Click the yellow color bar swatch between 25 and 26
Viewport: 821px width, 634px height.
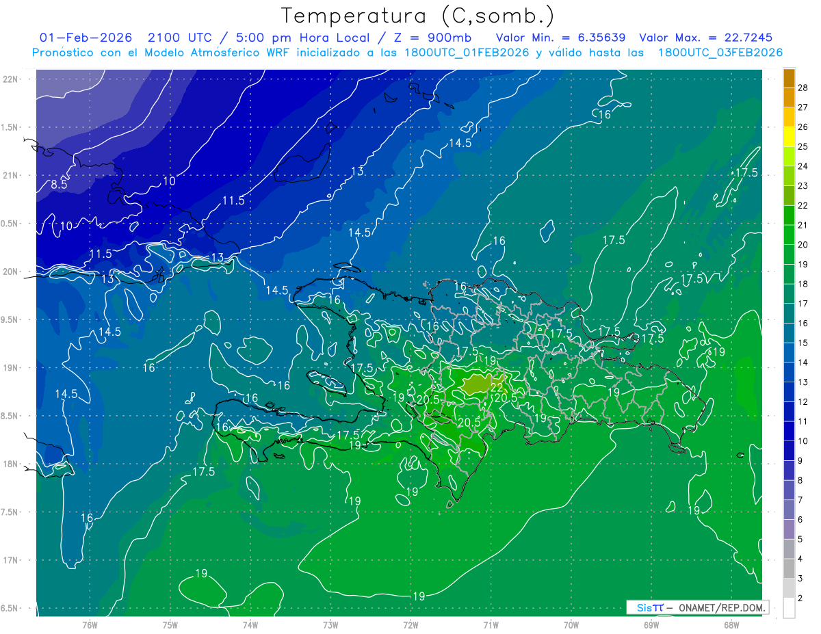click(789, 137)
